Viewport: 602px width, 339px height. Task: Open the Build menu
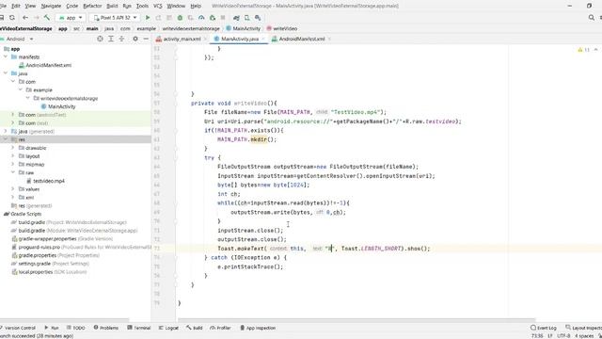pos(112,6)
